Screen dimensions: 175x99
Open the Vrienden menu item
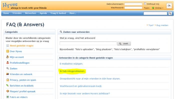(x=17, y=13)
